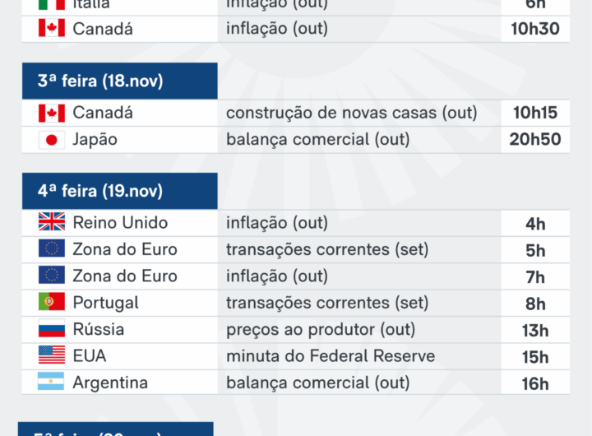592x436 pixels.
Task: Click the Japan flag icon
Action: [x=51, y=140]
